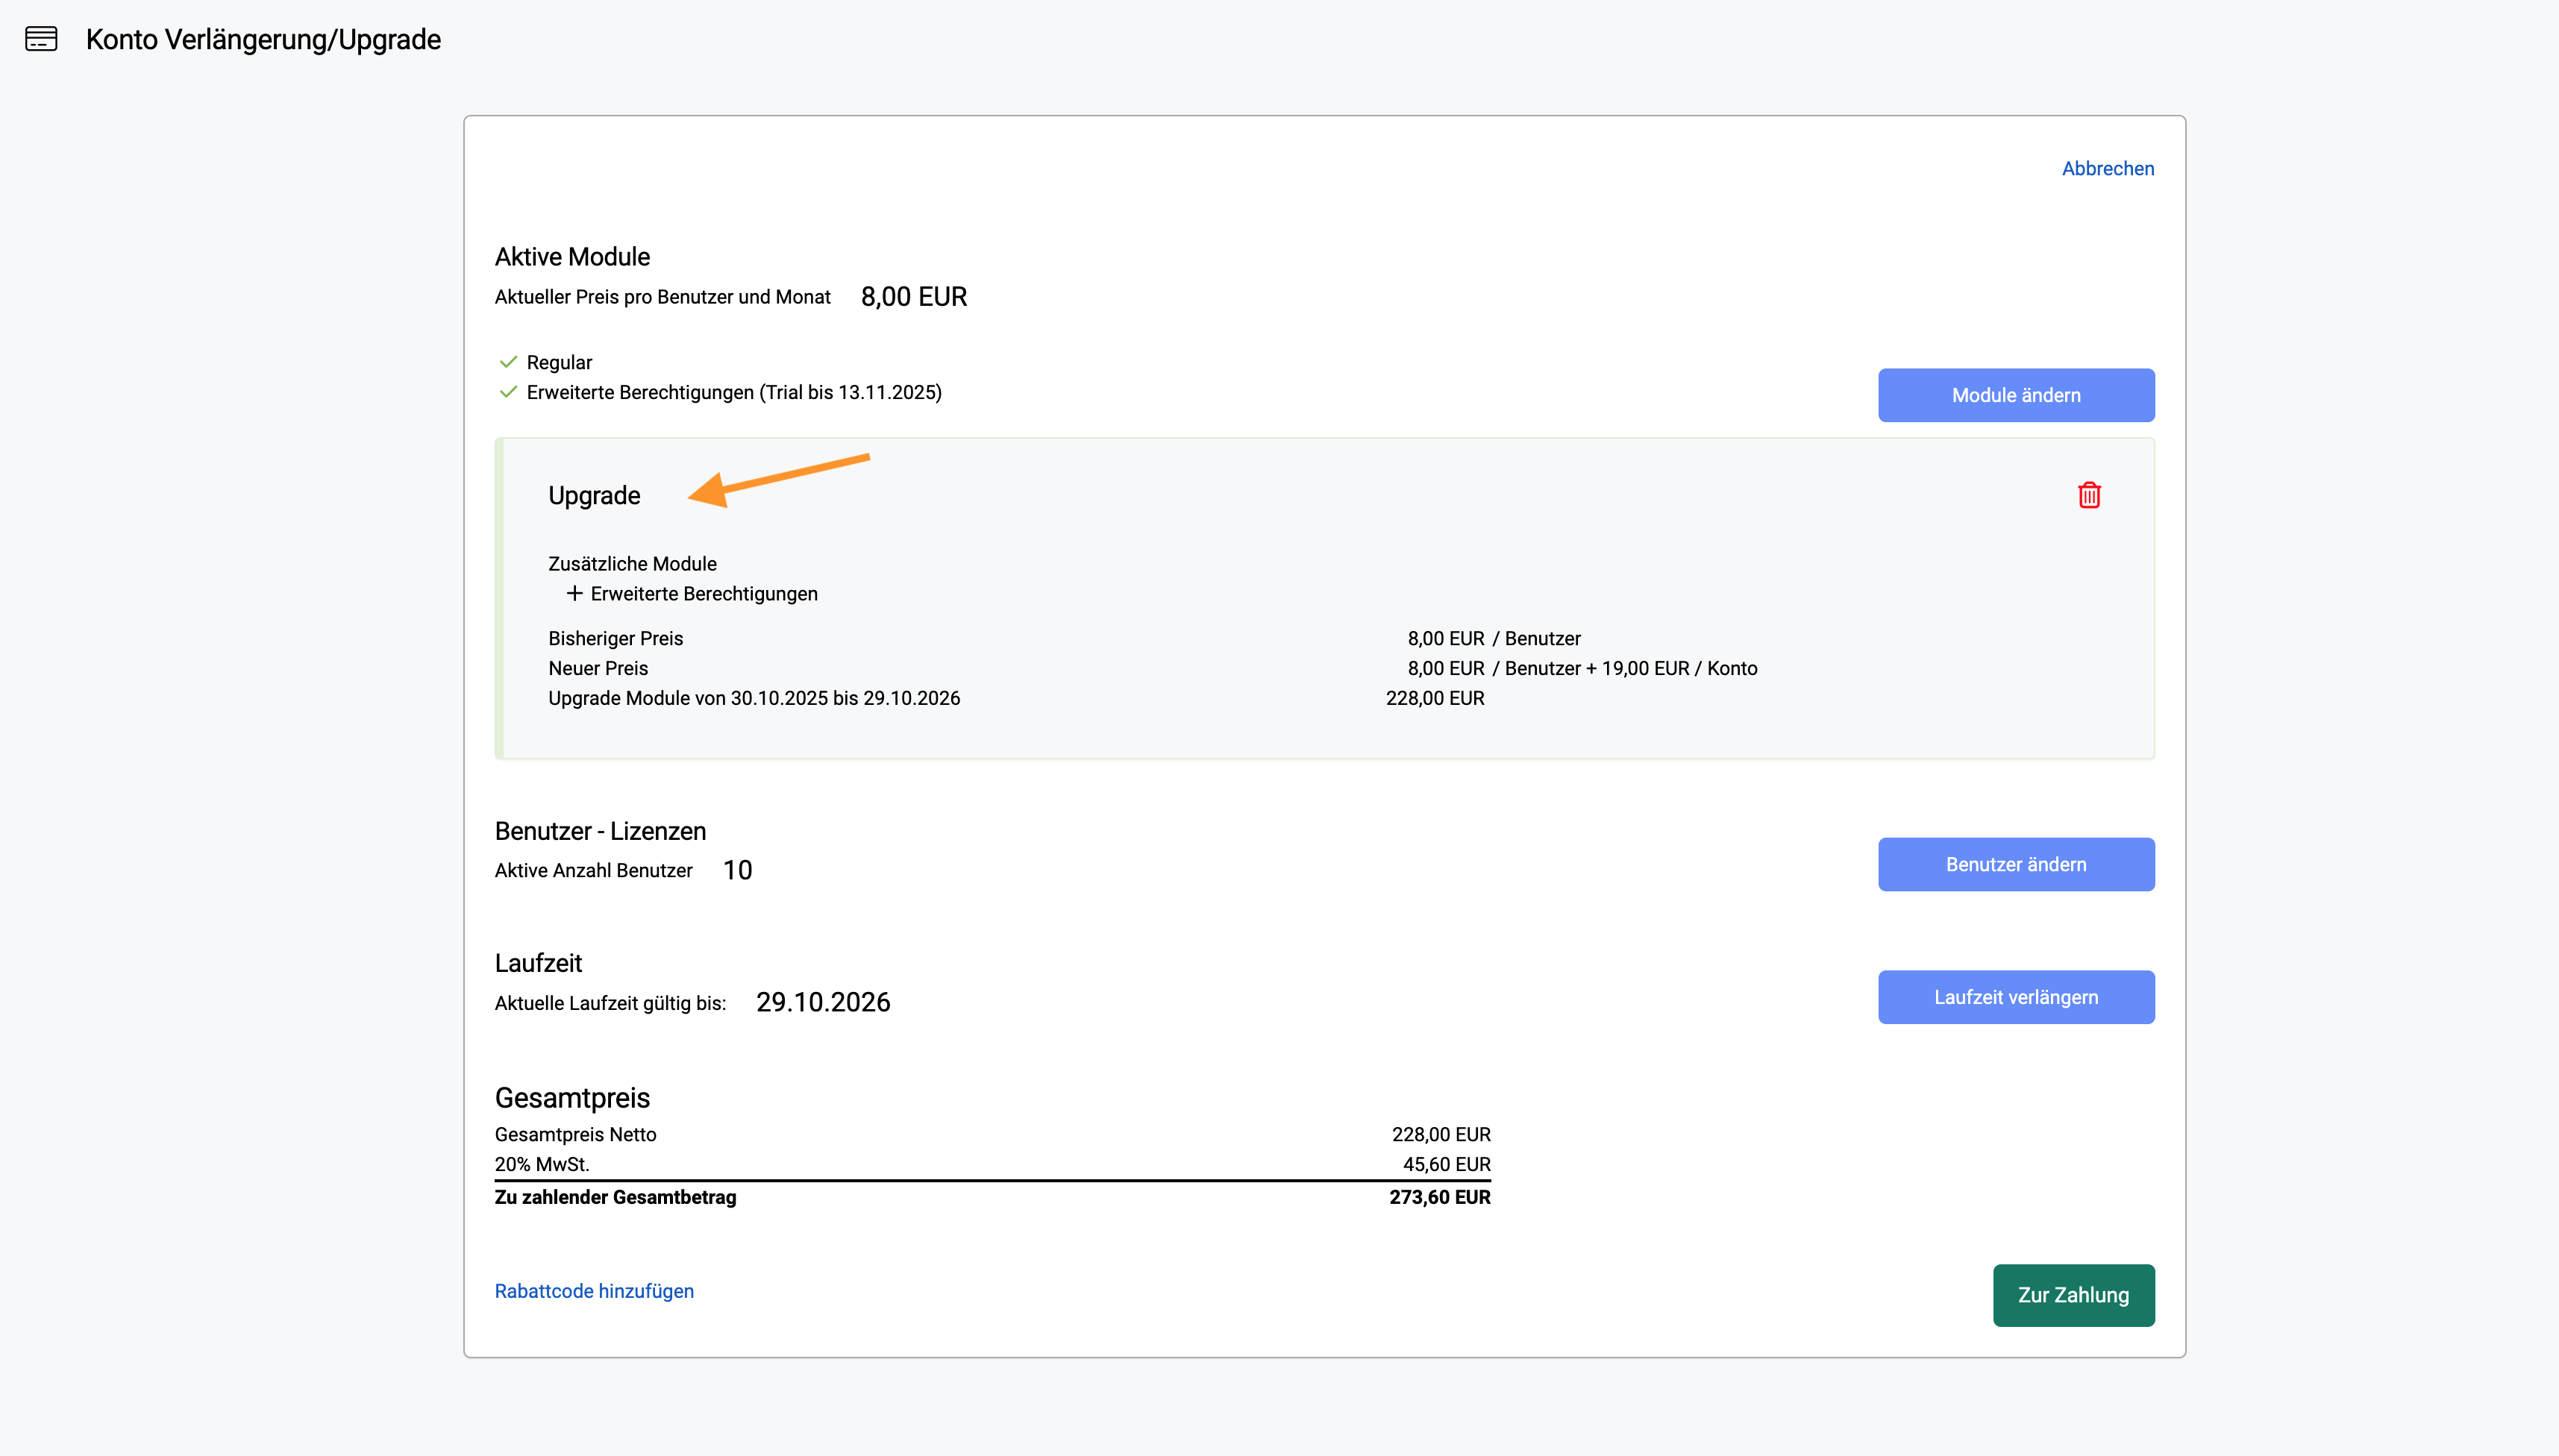Click the Aktive Anzahl Benutzer label
The height and width of the screenshot is (1456, 2559).
(x=593, y=870)
